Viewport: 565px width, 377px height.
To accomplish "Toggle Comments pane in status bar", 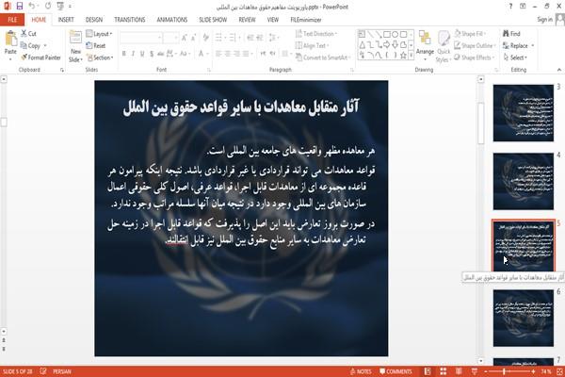I will coord(395,371).
